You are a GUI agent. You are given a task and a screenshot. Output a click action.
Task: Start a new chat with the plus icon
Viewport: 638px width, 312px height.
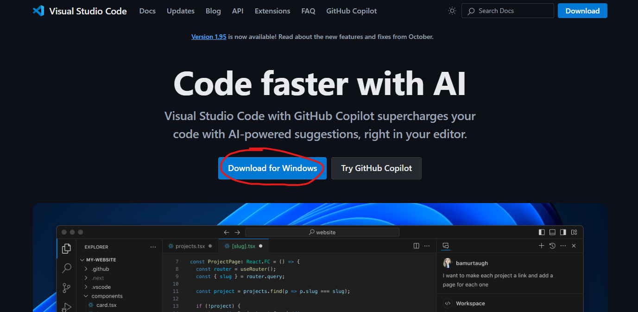541,246
